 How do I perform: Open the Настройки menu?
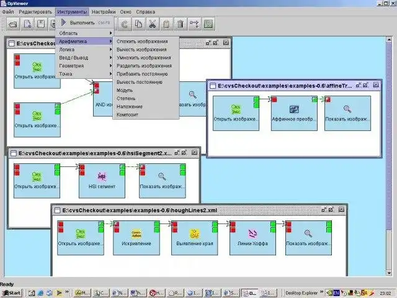click(104, 12)
